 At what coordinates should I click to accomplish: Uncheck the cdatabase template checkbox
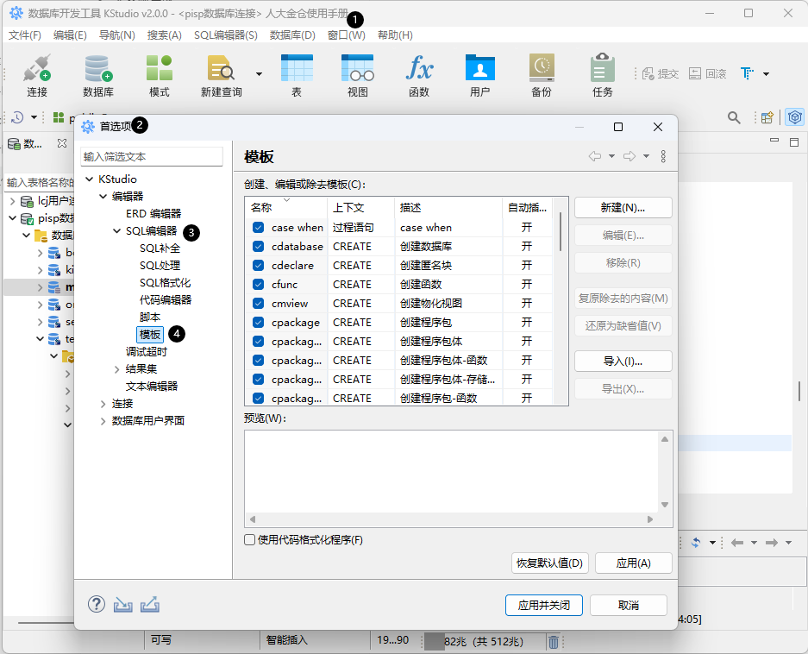(x=258, y=247)
